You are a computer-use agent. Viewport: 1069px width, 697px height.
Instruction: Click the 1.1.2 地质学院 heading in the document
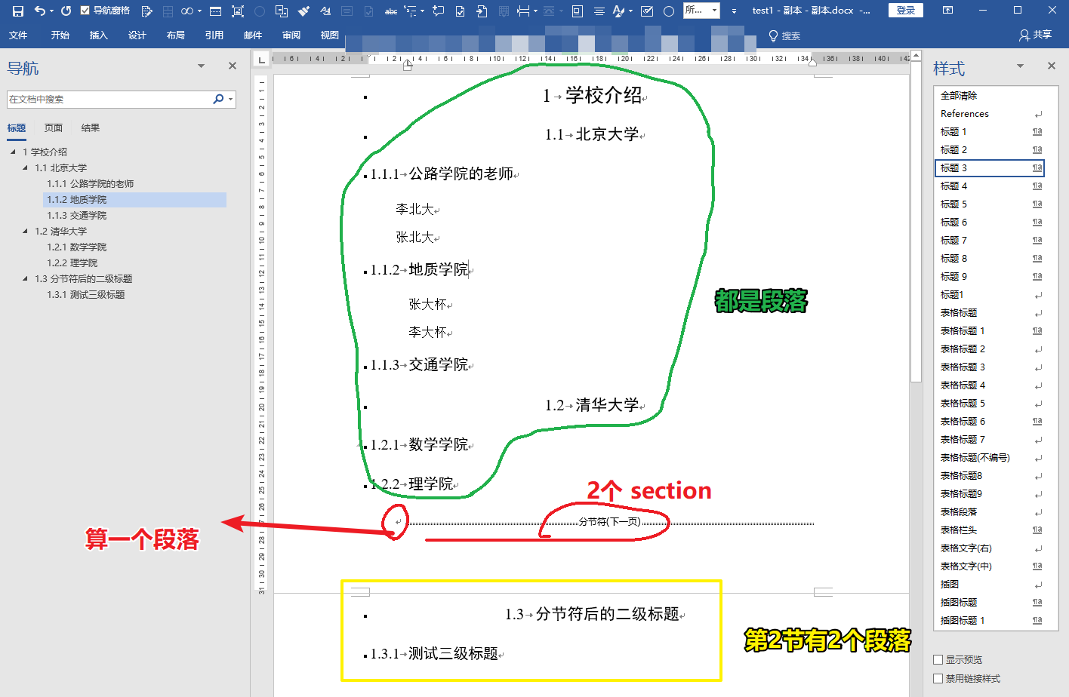click(420, 269)
